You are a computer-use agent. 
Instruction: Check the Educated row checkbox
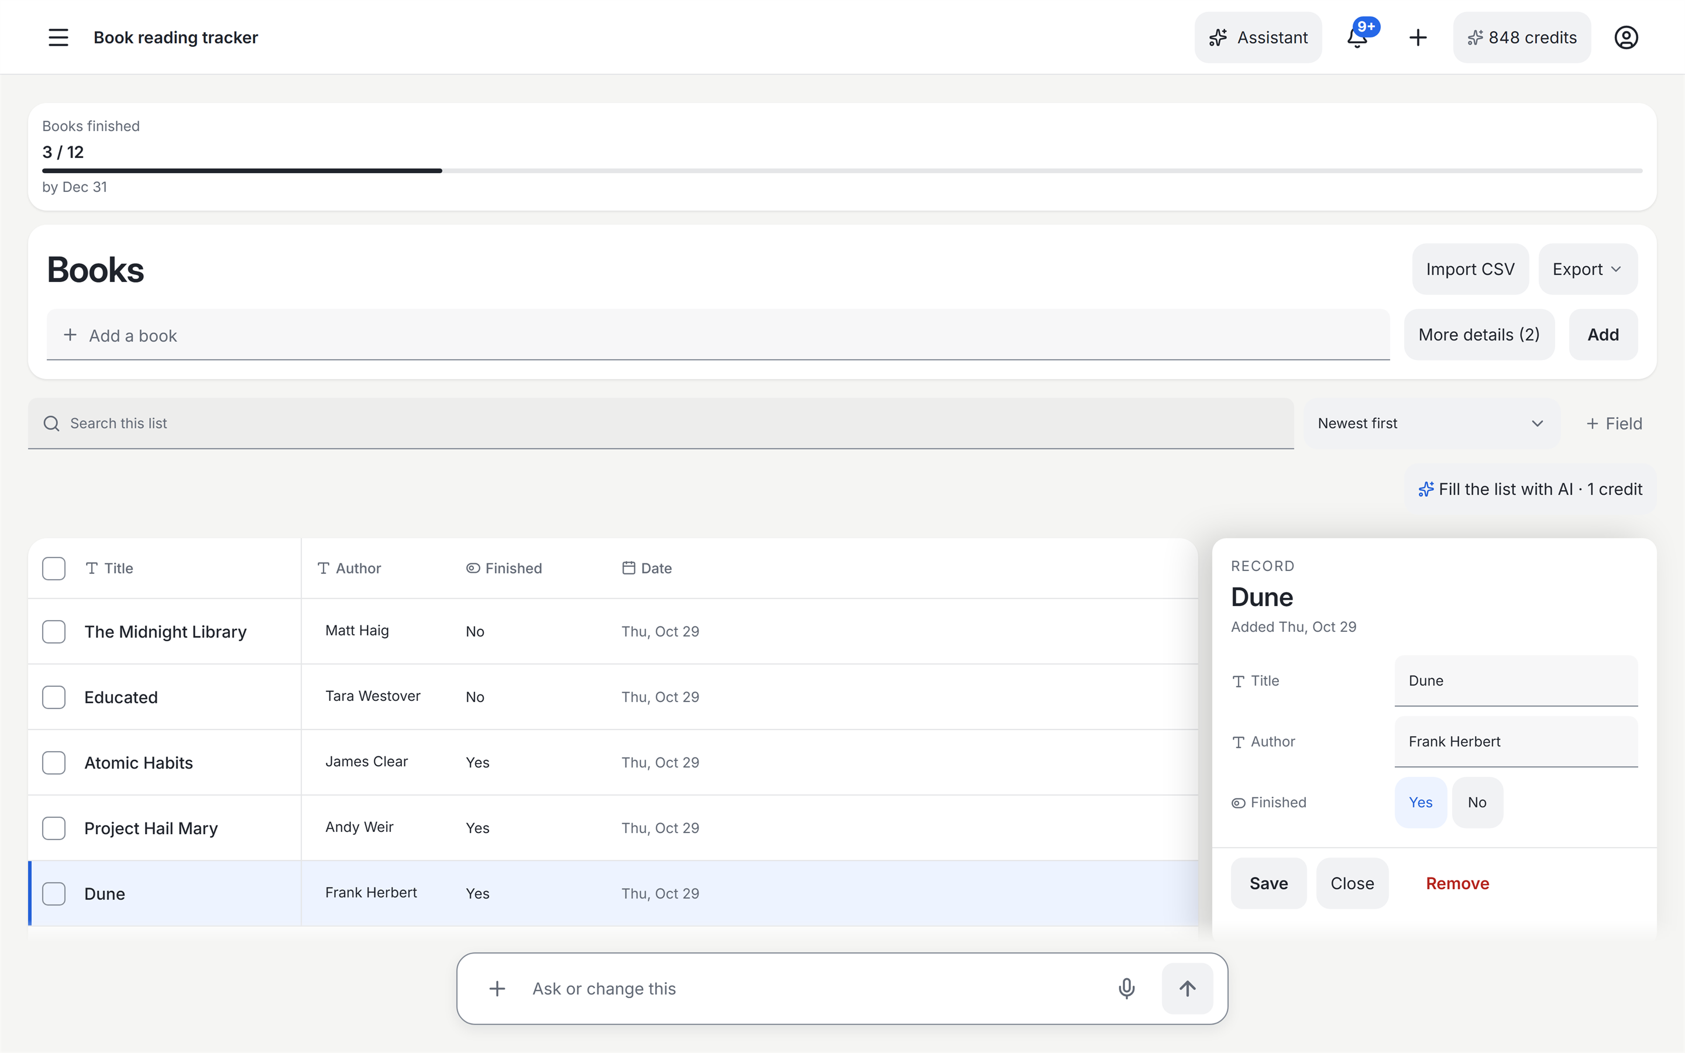54,697
